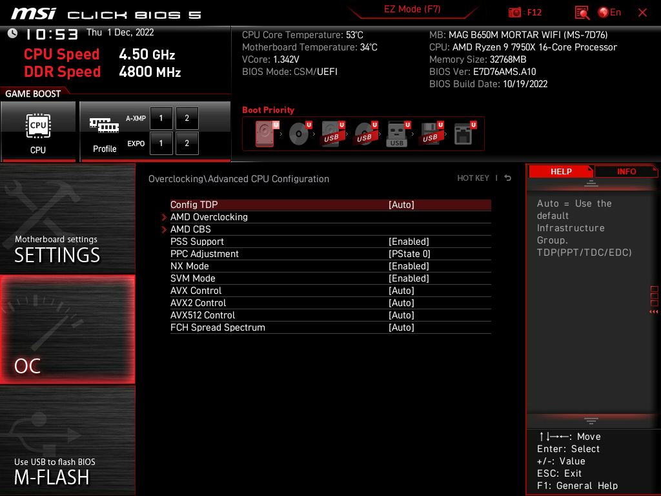
Task: Click the CPU Core Temperature 53°C reading
Action: (303, 35)
